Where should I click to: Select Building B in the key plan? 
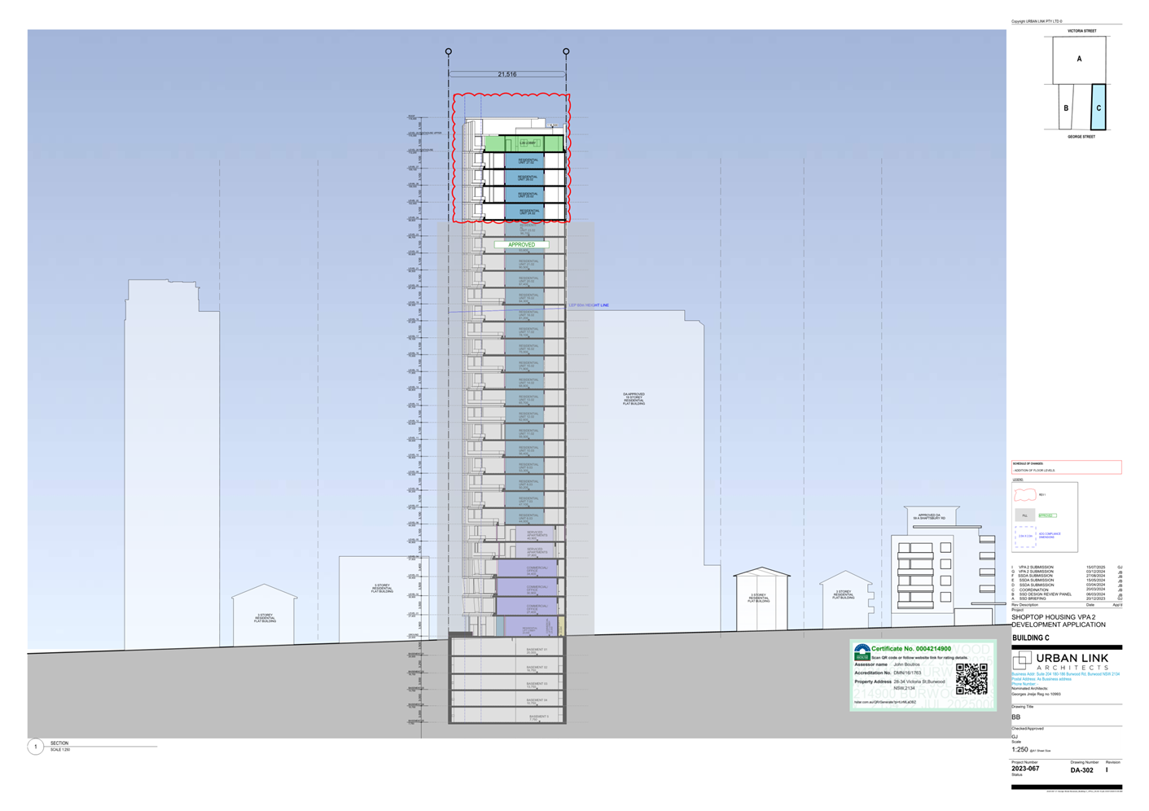[x=1066, y=107]
